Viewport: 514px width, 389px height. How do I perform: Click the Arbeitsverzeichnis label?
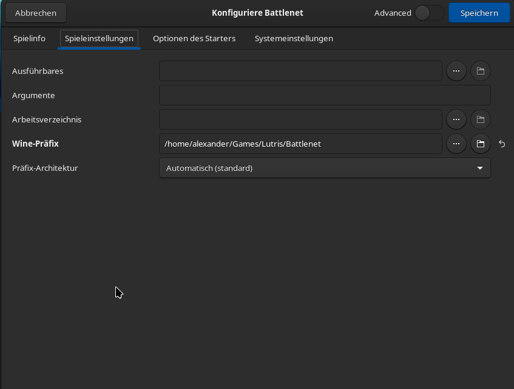(x=47, y=119)
